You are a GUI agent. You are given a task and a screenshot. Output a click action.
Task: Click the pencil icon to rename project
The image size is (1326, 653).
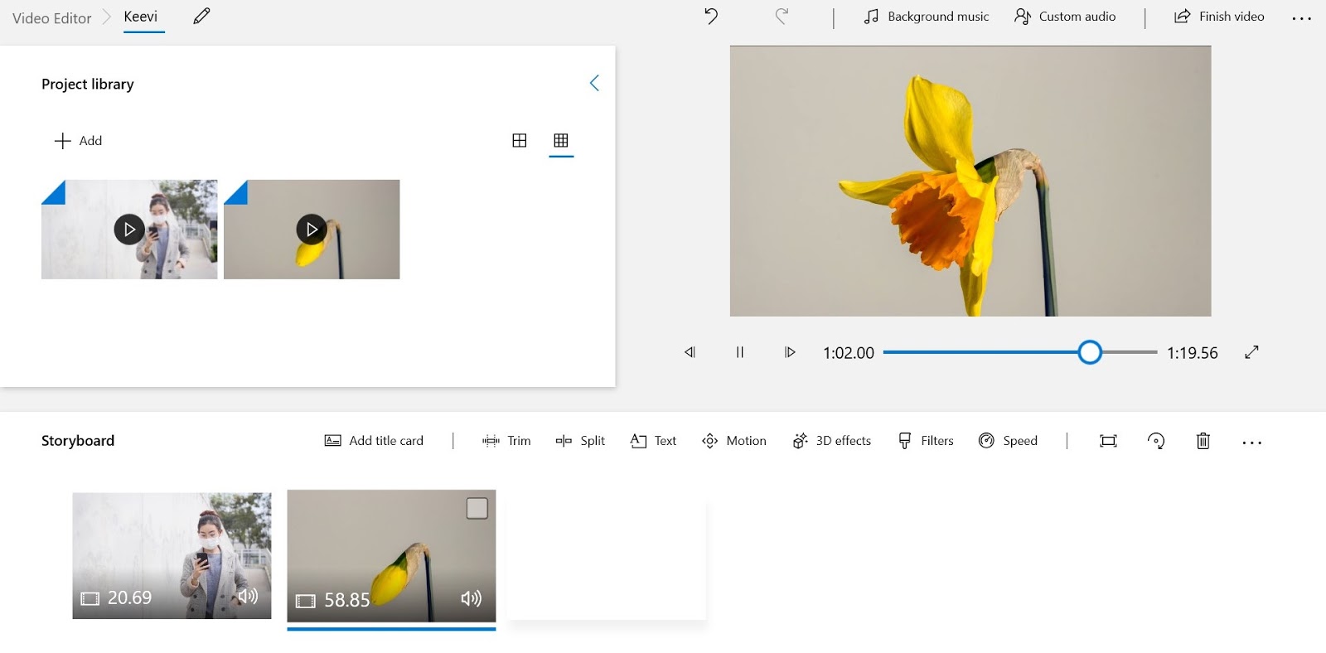(201, 17)
